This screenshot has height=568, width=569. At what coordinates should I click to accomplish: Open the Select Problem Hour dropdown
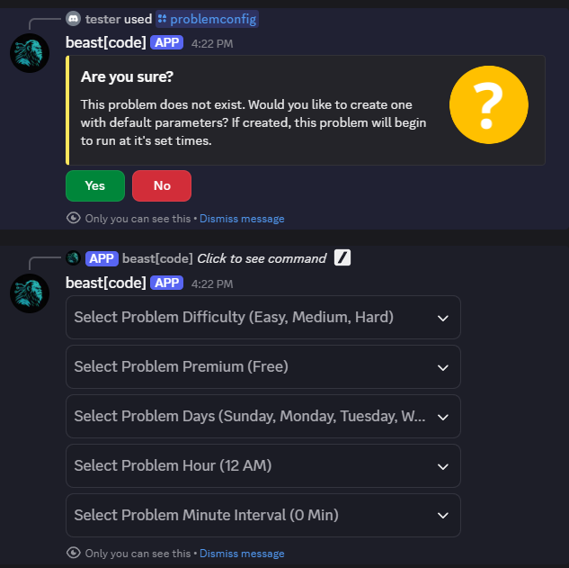pyautogui.click(x=263, y=465)
